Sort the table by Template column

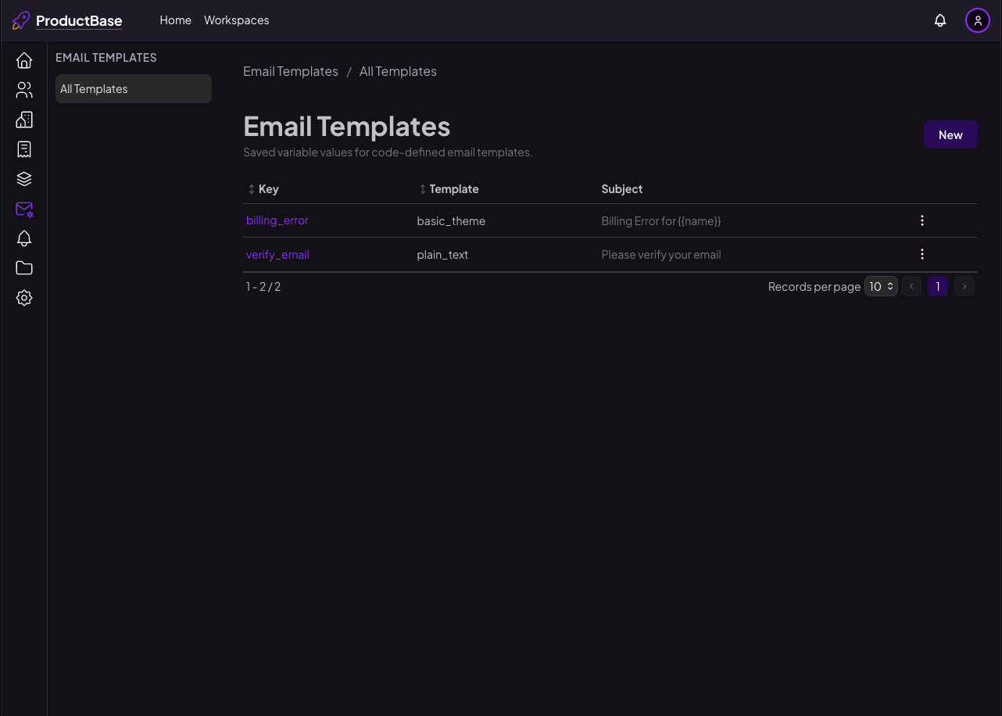[x=449, y=189]
